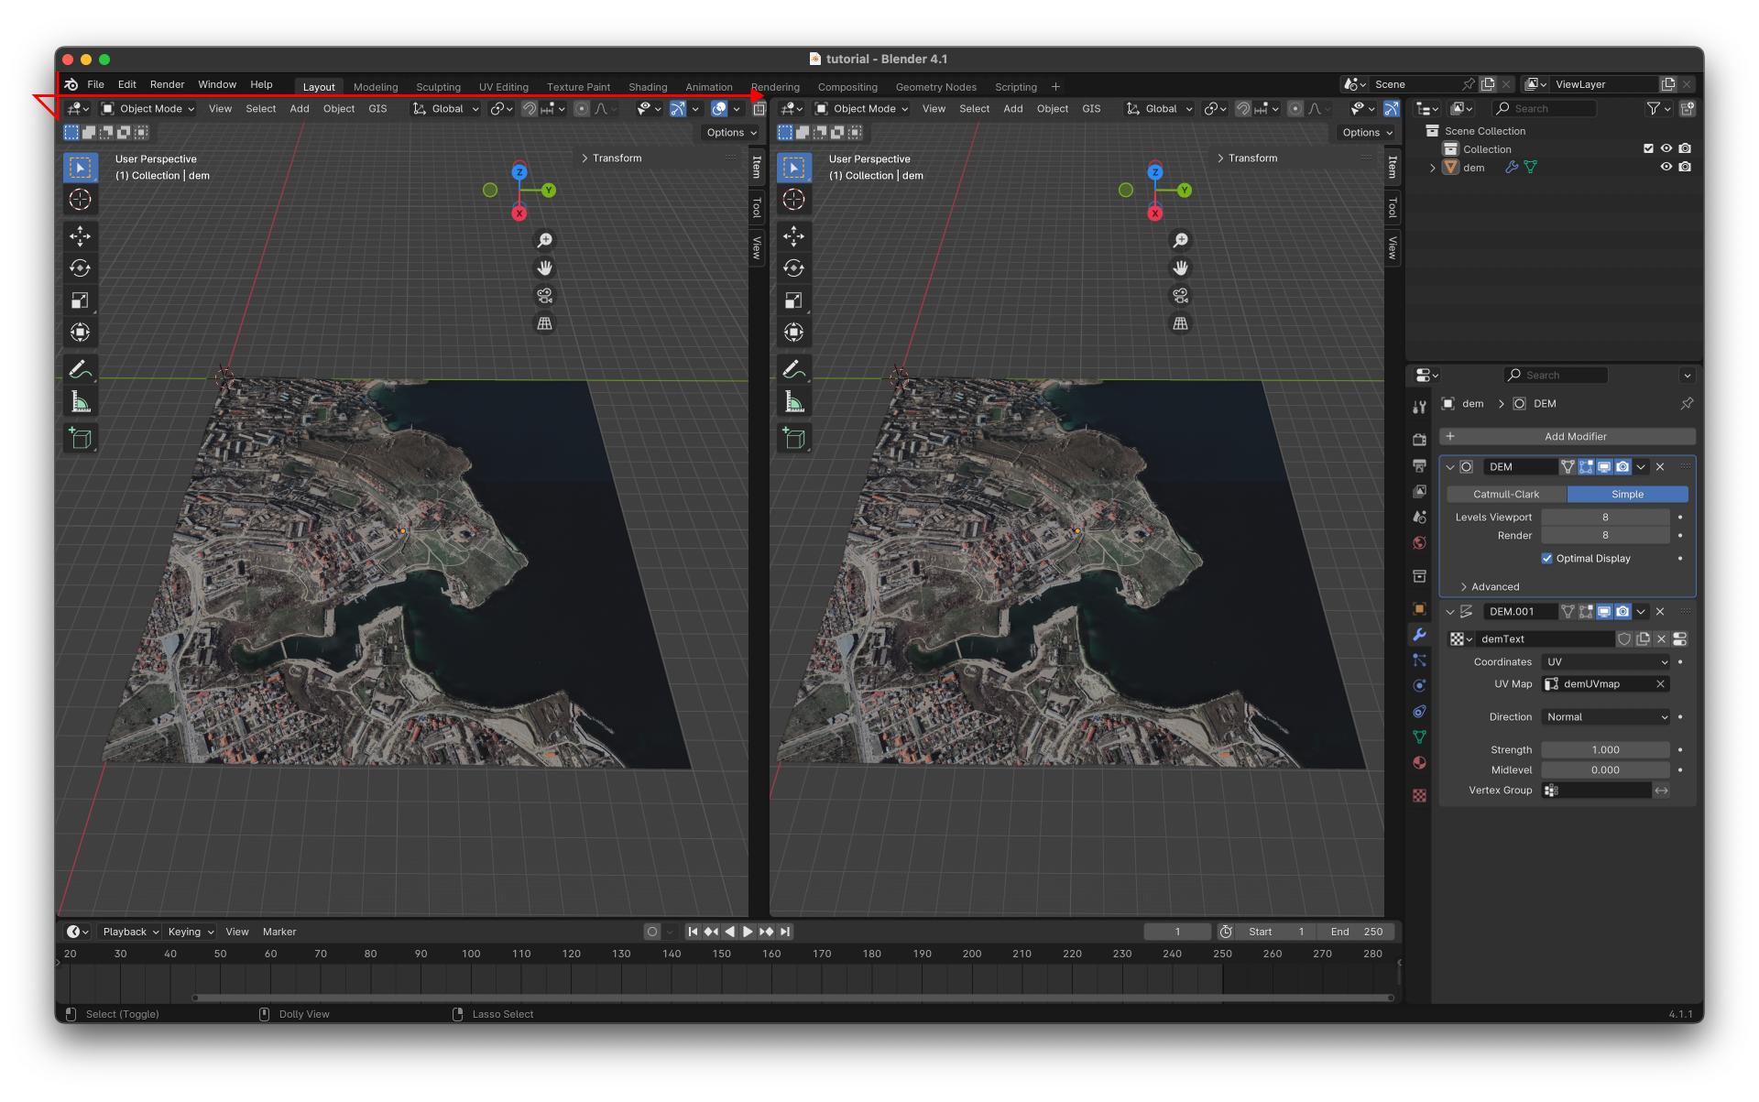1759x1102 pixels.
Task: Choose the Add Cube tool in left viewport
Action: click(x=80, y=439)
